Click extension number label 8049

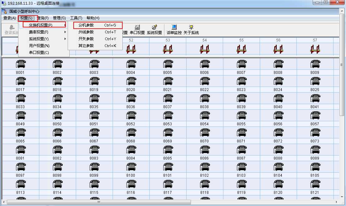click(20, 124)
